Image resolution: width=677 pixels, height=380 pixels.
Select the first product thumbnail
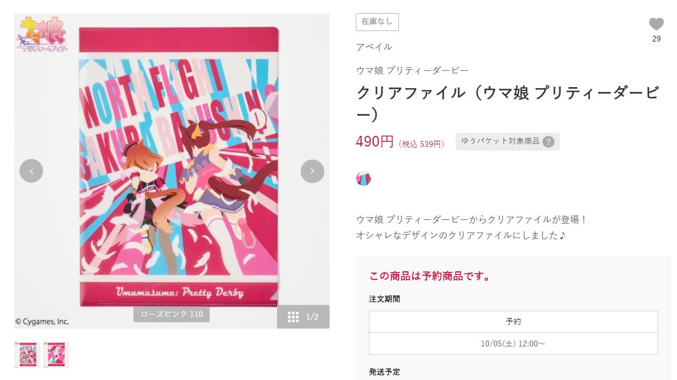click(x=27, y=355)
